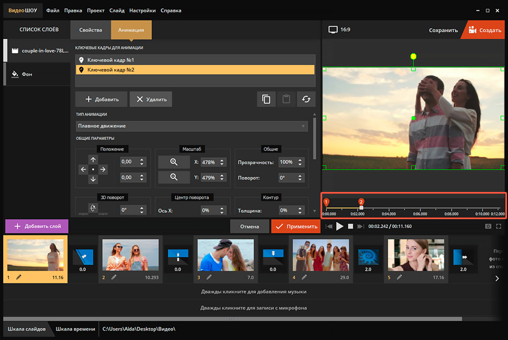This screenshot has height=340, width=508.
Task: Click the copy keyframe settings icon
Action: tap(267, 99)
